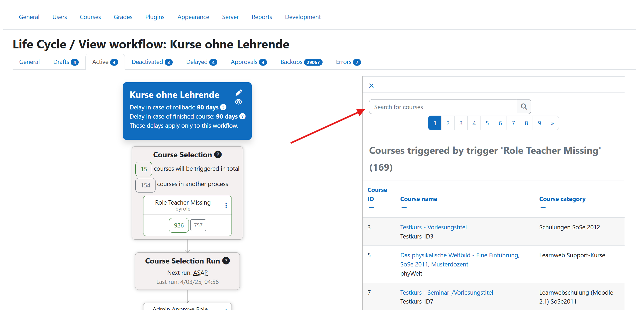Go to next pages with » arrow
The height and width of the screenshot is (310, 636).
(552, 123)
